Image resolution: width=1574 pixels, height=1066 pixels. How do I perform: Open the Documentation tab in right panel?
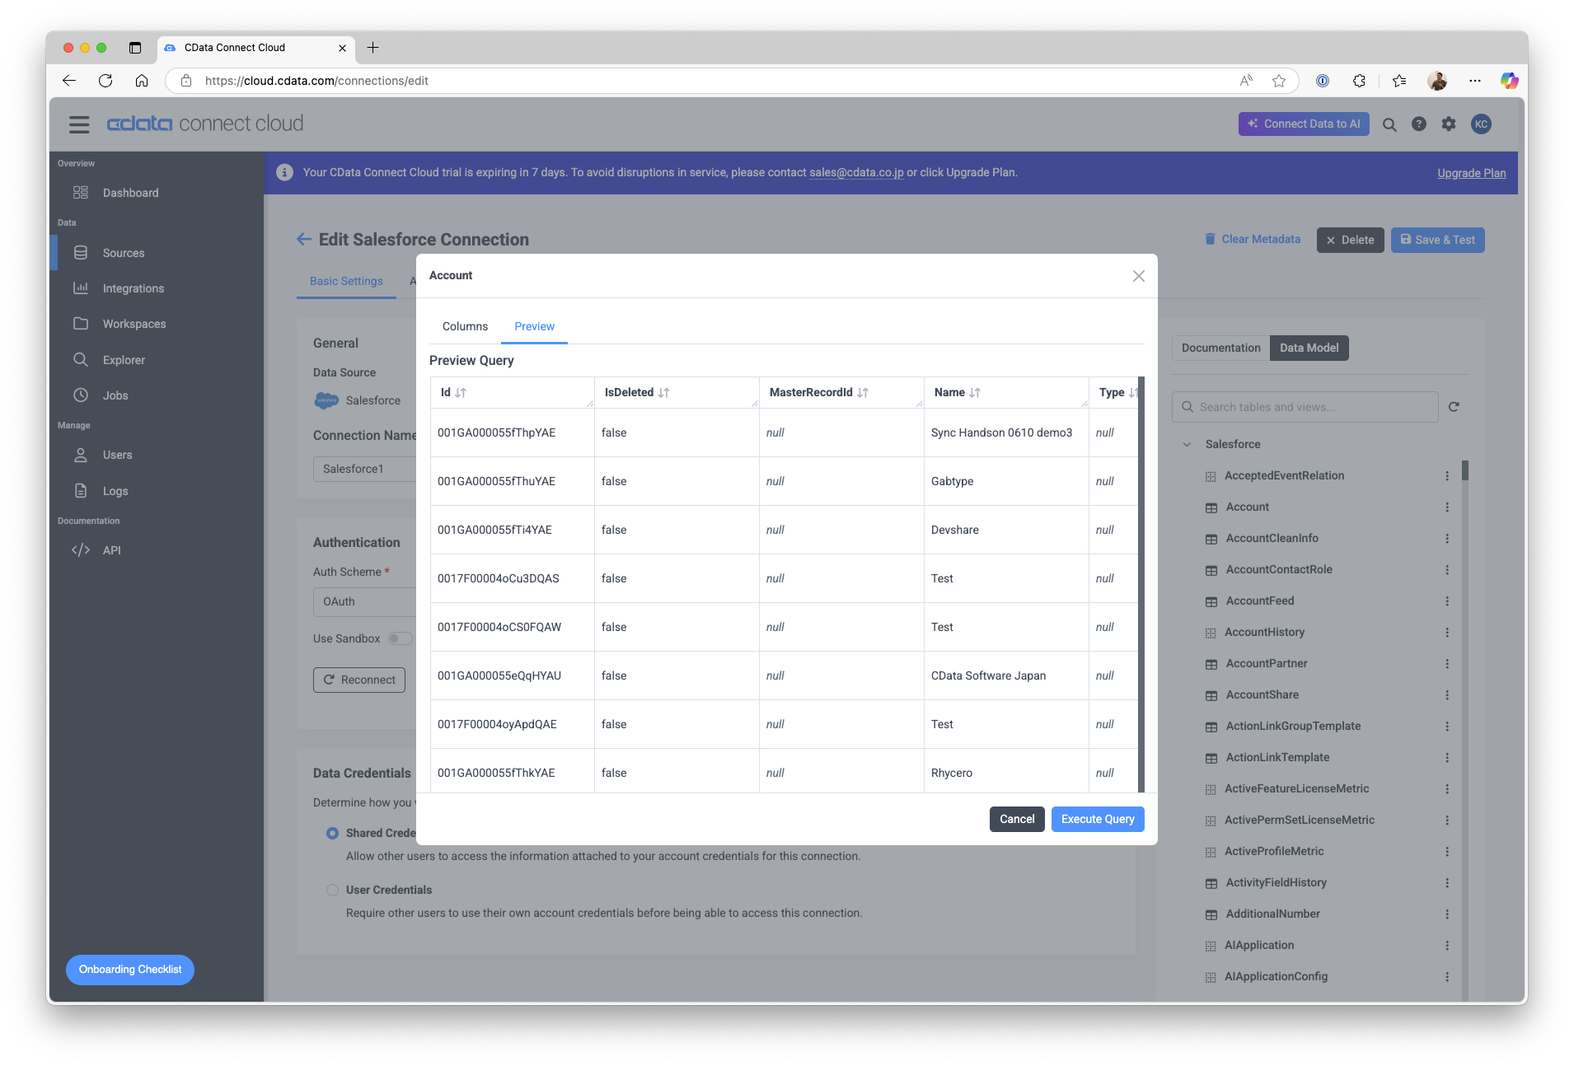pos(1220,348)
